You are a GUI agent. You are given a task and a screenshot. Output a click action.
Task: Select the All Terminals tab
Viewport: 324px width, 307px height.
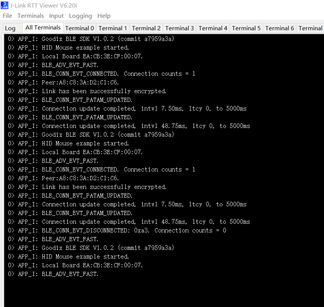[x=43, y=28]
